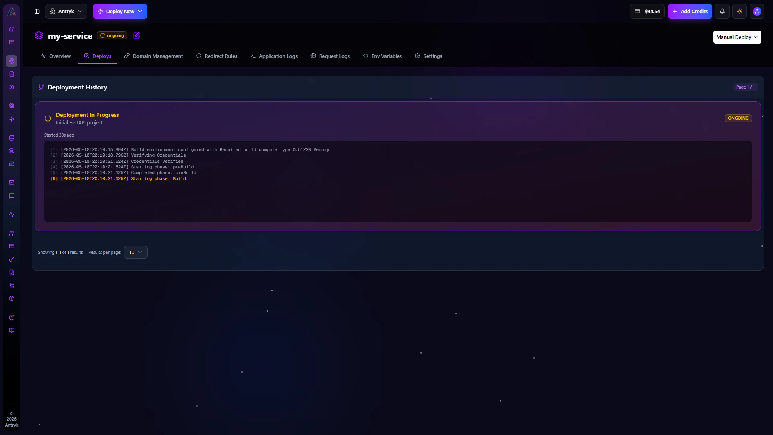The height and width of the screenshot is (435, 773).
Task: Open the Env Variables tab
Action: [x=382, y=56]
